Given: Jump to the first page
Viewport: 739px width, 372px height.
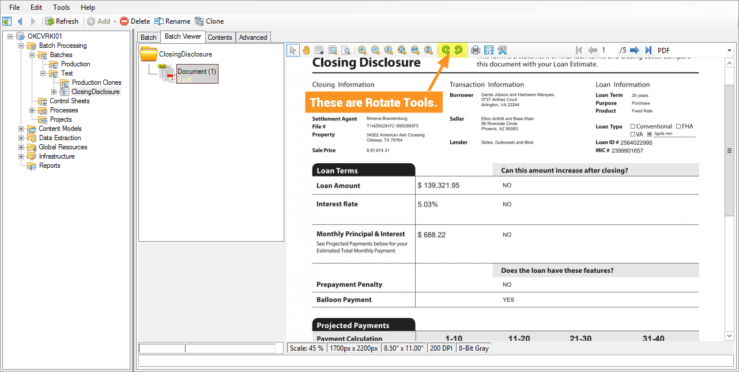Looking at the screenshot, I should tap(579, 50).
